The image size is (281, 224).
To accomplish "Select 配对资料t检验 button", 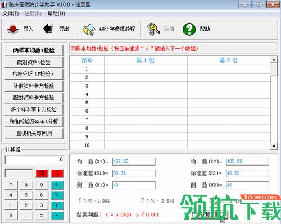I will [34, 62].
